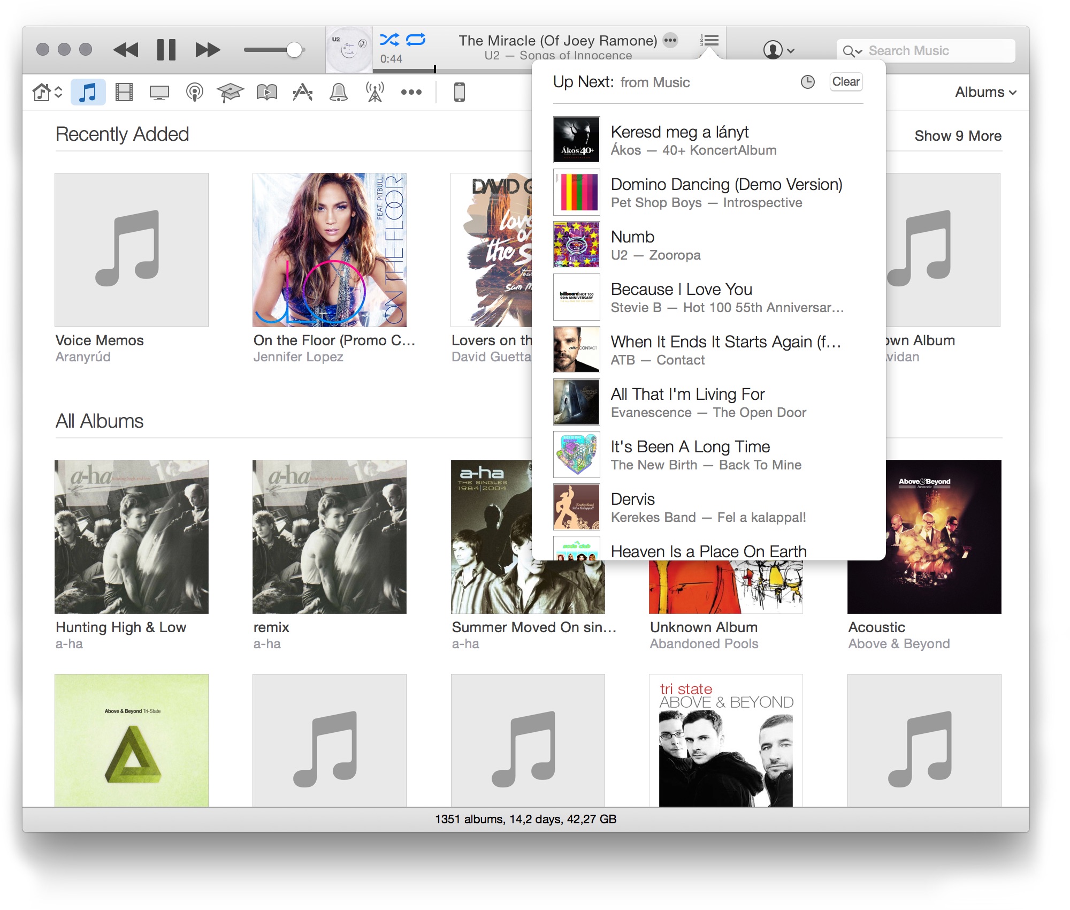Viewport: 1070px width, 910px height.
Task: Open the tri state Above & Beyond album
Action: [x=726, y=740]
